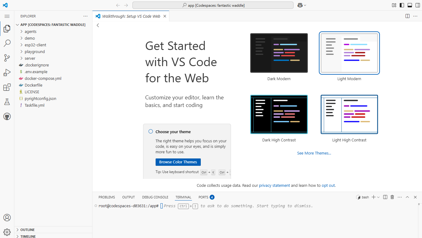Viewport: 422px width, 238px height.
Task: Switch to the Terminal tab
Action: click(x=183, y=197)
